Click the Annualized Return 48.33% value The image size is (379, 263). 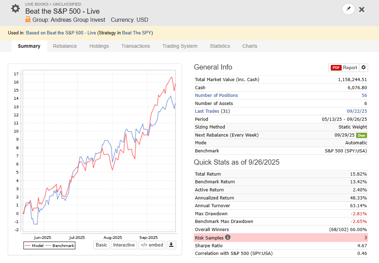coord(359,198)
